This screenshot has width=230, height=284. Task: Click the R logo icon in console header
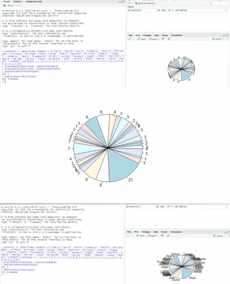coord(4,5)
